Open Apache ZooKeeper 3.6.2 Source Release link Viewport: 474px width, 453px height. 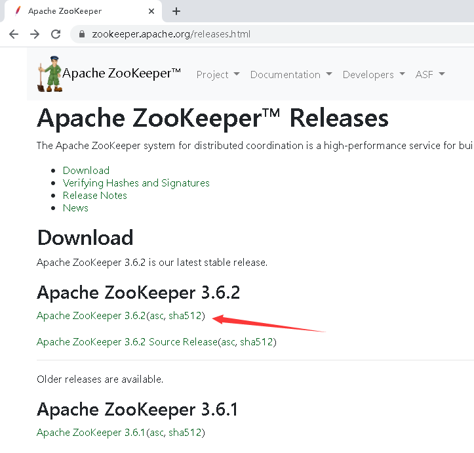coord(127,342)
